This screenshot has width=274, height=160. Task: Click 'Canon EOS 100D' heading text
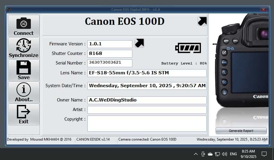pos(125,21)
